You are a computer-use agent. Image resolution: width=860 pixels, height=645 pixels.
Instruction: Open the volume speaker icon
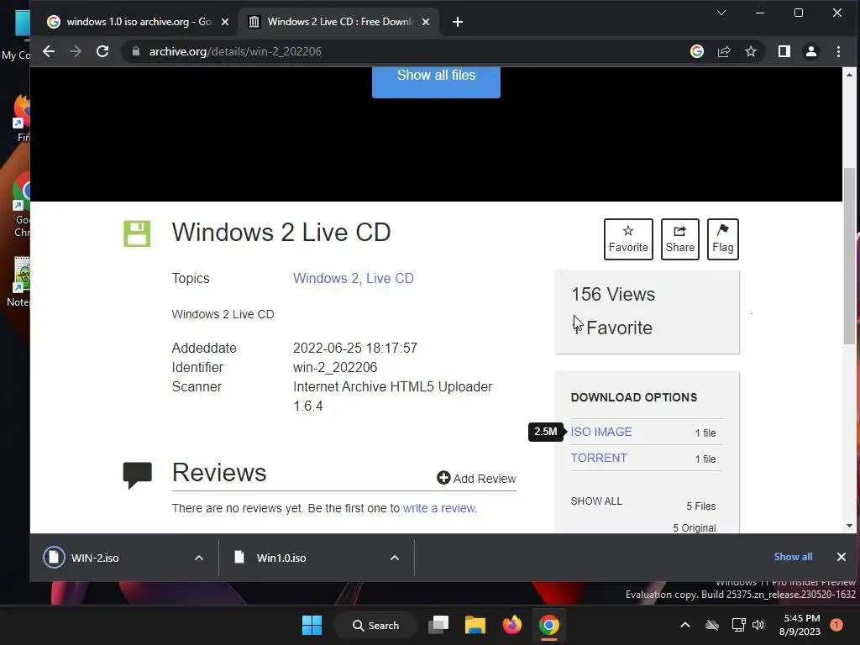[x=758, y=625]
